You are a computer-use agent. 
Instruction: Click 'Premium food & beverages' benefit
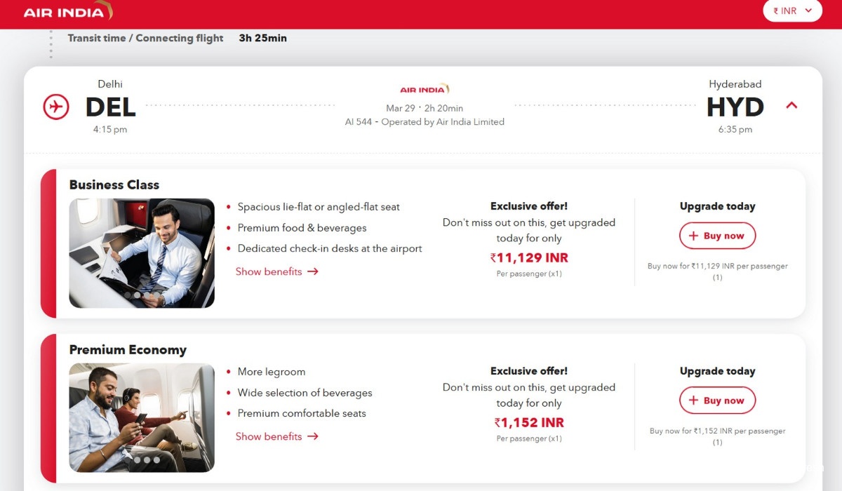point(302,228)
